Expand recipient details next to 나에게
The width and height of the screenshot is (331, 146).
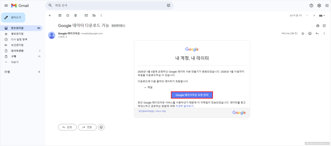[66, 37]
